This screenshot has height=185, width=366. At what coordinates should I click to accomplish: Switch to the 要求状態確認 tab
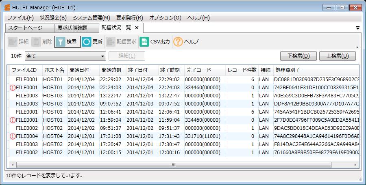click(x=77, y=28)
